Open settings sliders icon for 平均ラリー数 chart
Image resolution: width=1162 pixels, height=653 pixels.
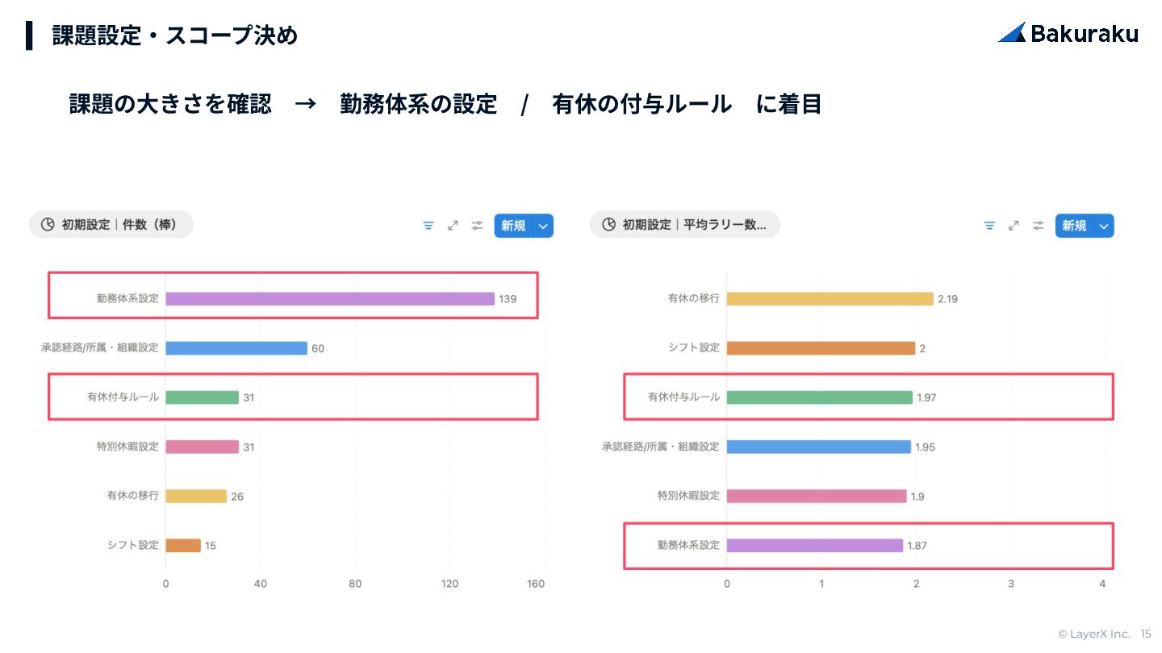click(x=1038, y=226)
